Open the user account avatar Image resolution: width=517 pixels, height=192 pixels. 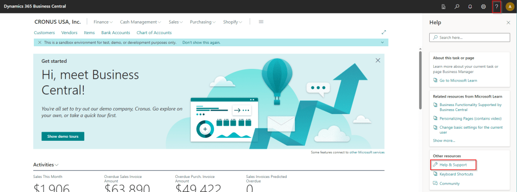[x=510, y=7]
